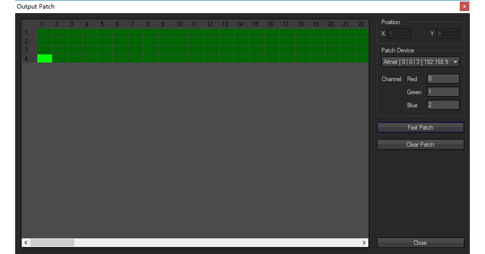The width and height of the screenshot is (485, 254).
Task: Select grid cell at column 1, row 1
Action: (x=44, y=33)
